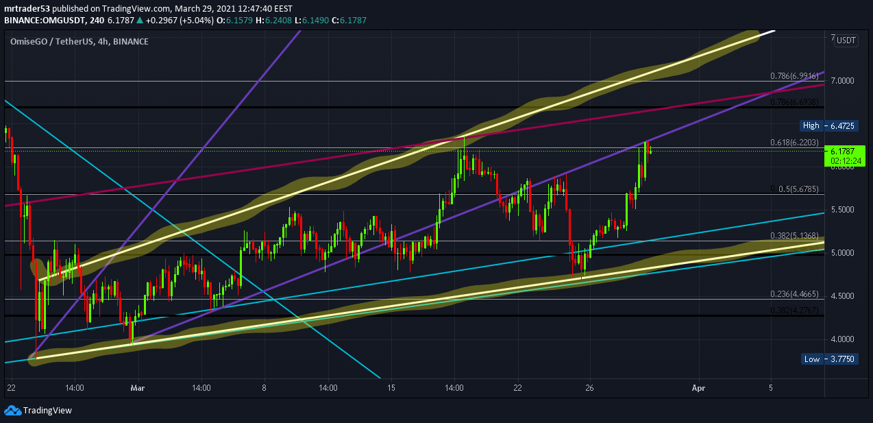
Task: Select the 0.786(6.9916) Fibonacci label
Action: click(x=795, y=75)
